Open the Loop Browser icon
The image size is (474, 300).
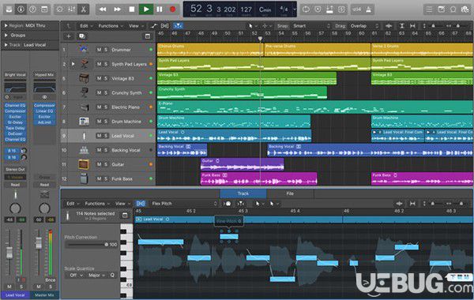[453, 9]
